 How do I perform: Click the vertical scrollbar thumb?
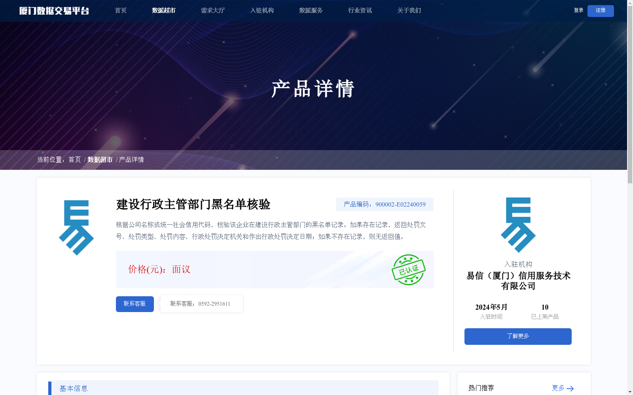[630, 95]
